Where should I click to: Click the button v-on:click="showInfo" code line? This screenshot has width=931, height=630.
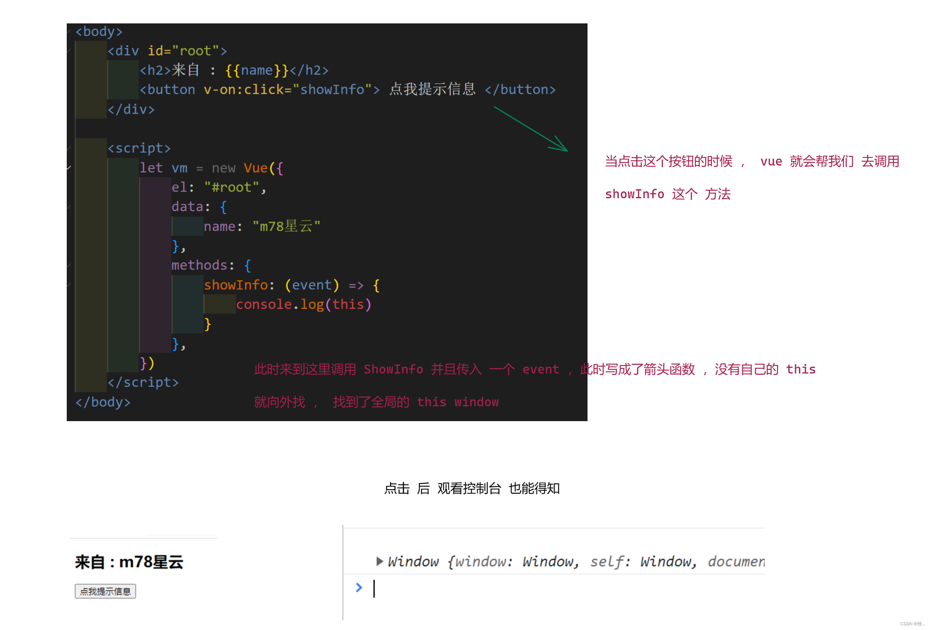point(347,89)
